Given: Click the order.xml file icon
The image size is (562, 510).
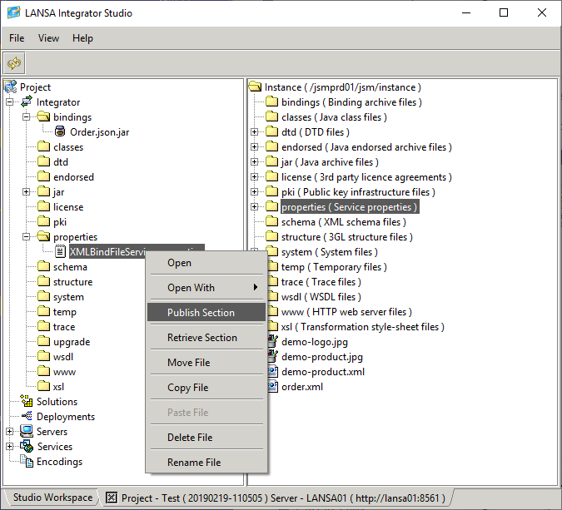Looking at the screenshot, I should (271, 387).
